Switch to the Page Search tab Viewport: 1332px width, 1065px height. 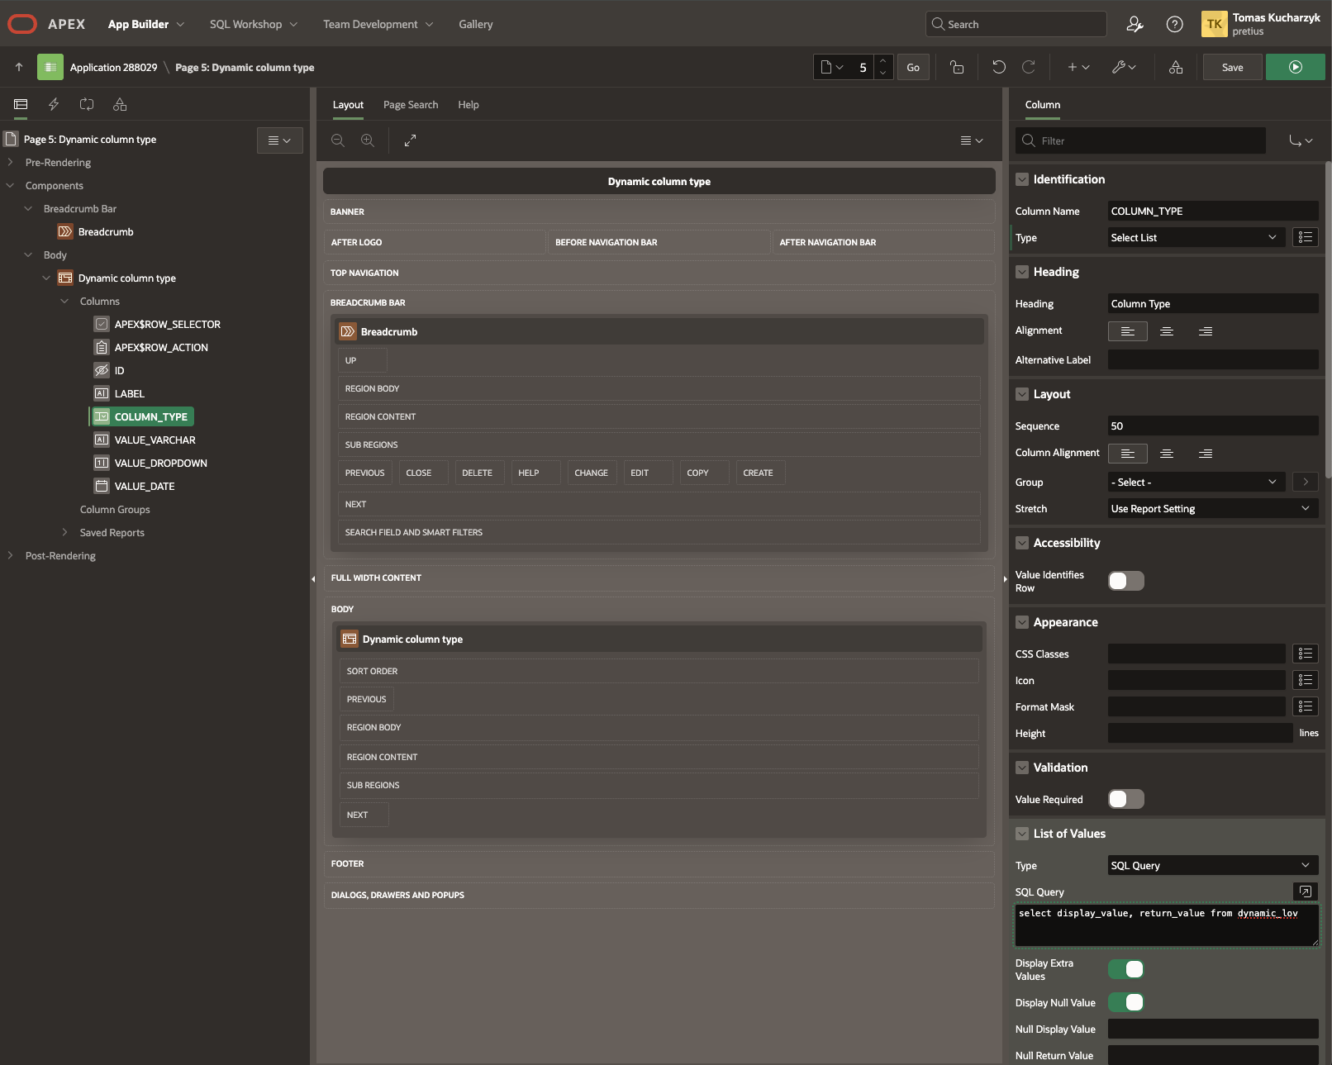410,105
